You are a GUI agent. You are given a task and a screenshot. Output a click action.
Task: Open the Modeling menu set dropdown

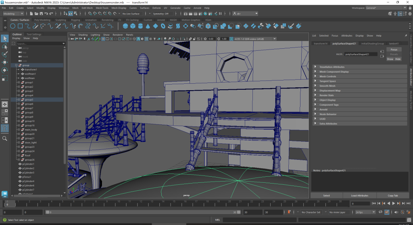click(x=13, y=14)
